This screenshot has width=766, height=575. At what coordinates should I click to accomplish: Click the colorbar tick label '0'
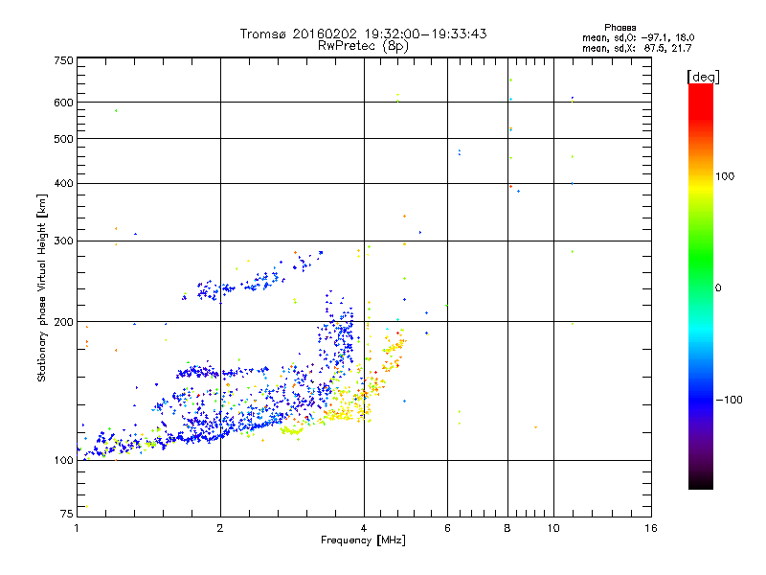(718, 288)
